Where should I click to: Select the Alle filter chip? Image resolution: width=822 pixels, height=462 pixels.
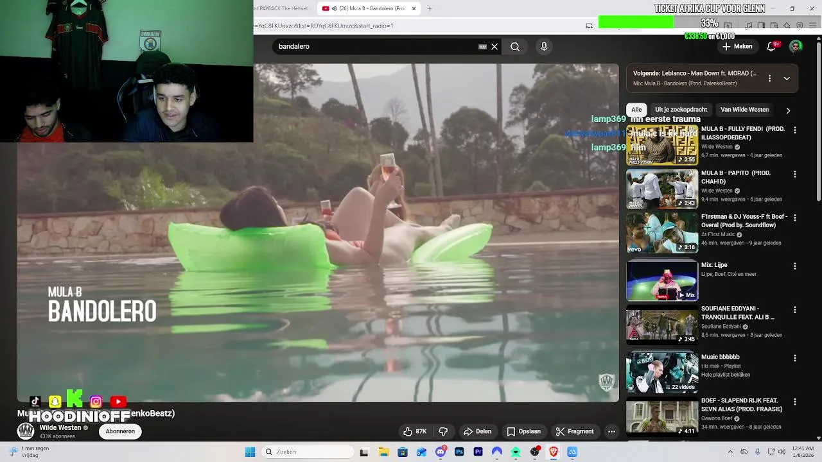[x=636, y=110]
